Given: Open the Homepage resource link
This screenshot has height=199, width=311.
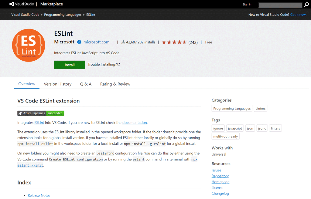Looking at the screenshot, I should coord(220,182).
